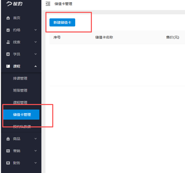Screen dimensions: 185x173
Task: Select the highlighted 储值卡管理 menu item
Action: 22,115
